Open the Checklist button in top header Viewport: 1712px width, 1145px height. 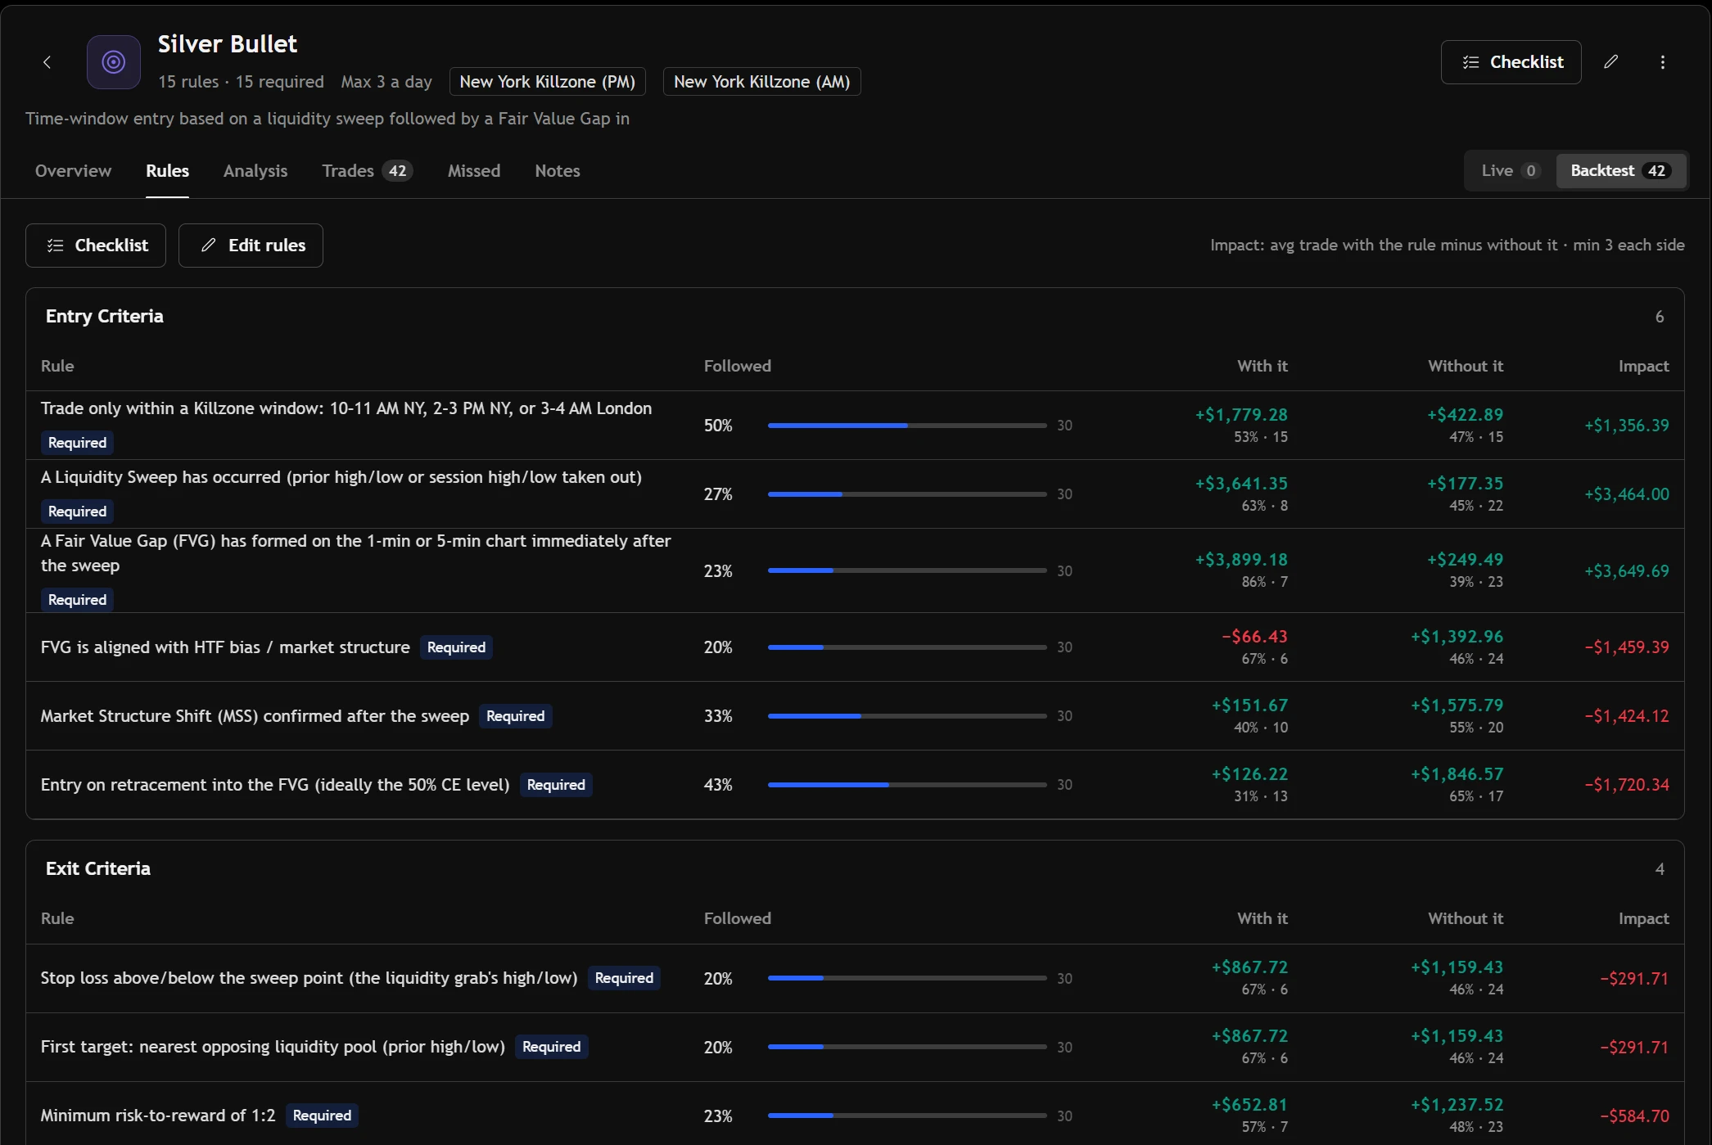coord(1511,62)
